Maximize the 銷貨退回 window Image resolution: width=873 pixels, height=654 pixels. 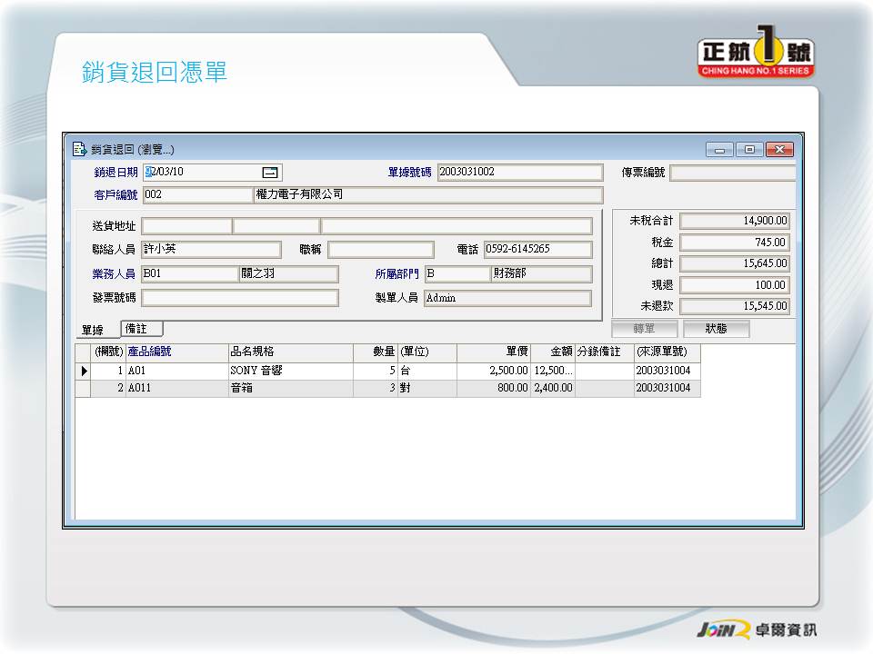point(749,150)
